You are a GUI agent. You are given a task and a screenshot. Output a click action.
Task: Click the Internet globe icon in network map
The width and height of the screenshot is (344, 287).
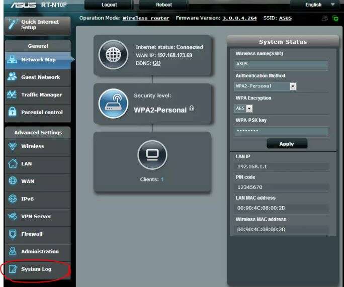tap(113, 55)
